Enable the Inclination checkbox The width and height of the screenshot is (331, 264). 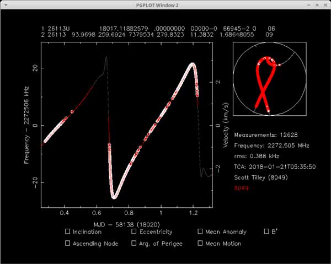pos(68,231)
